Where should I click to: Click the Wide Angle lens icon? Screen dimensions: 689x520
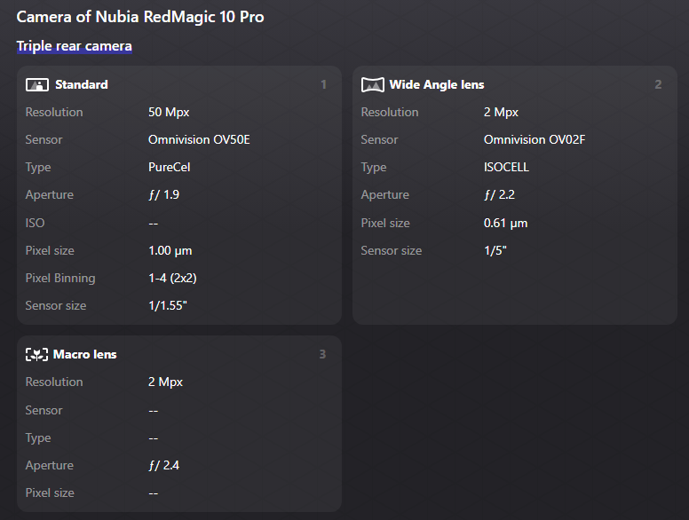pyautogui.click(x=372, y=85)
